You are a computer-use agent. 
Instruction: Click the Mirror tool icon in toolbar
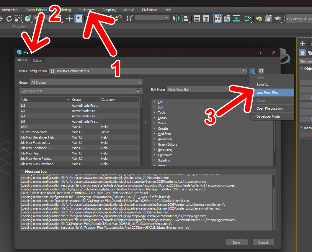coord(176,19)
